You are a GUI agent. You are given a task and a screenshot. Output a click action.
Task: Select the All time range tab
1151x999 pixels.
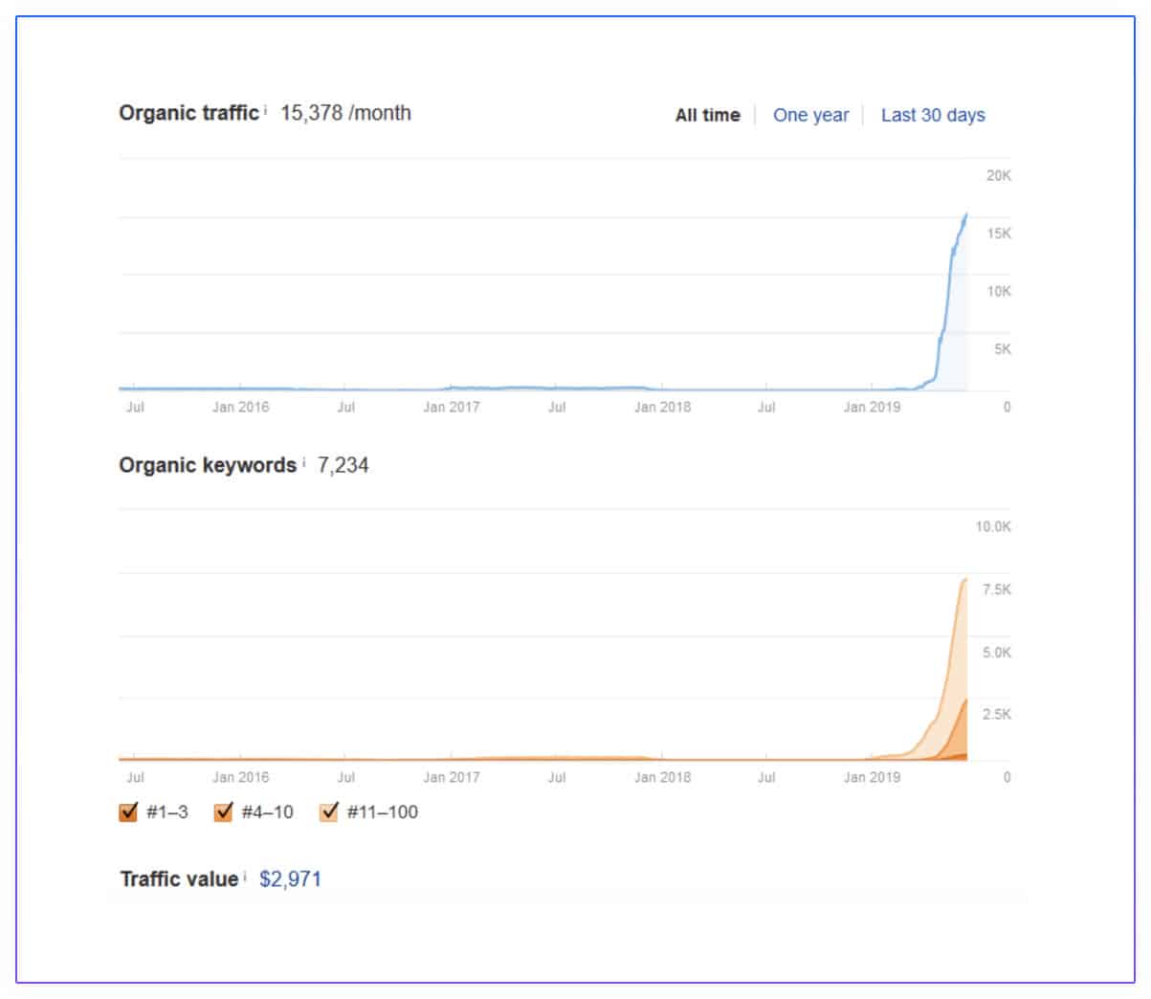708,115
